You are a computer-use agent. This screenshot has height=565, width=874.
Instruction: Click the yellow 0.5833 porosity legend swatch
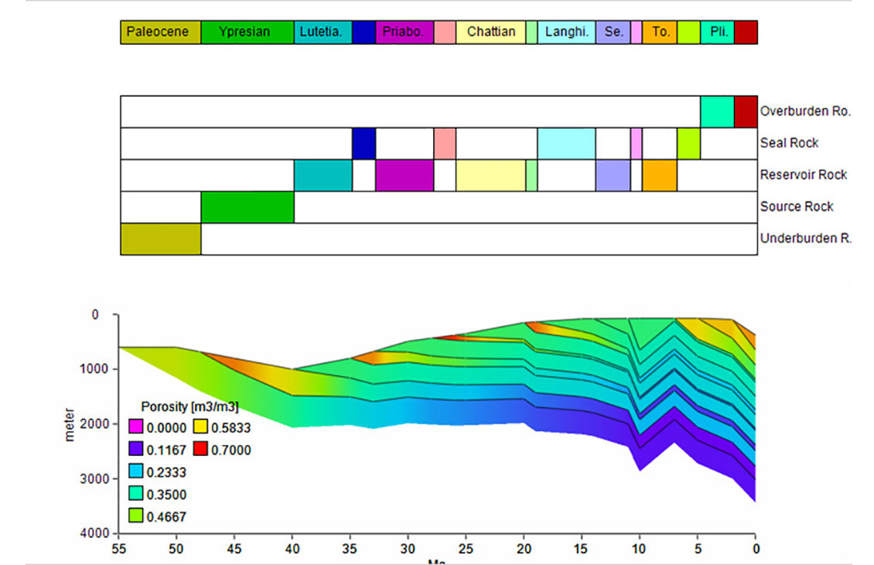coord(200,426)
